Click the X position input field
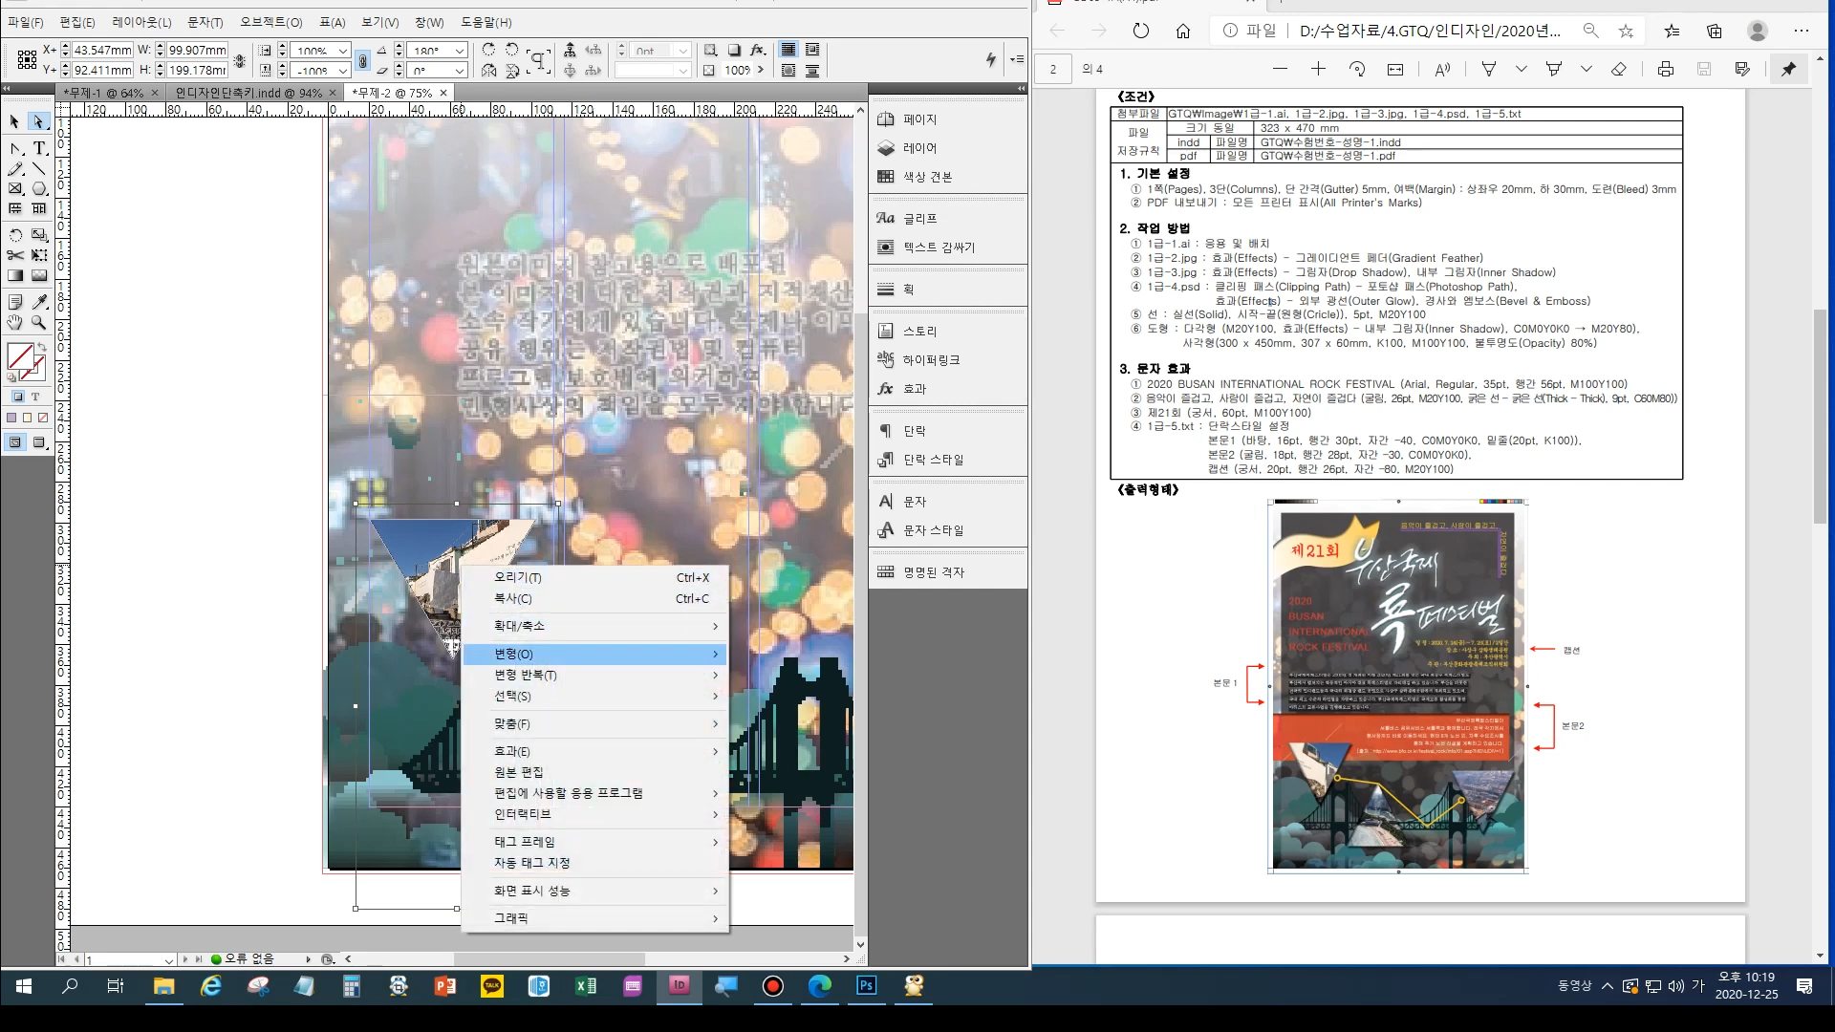This screenshot has height=1032, width=1835. 101,50
